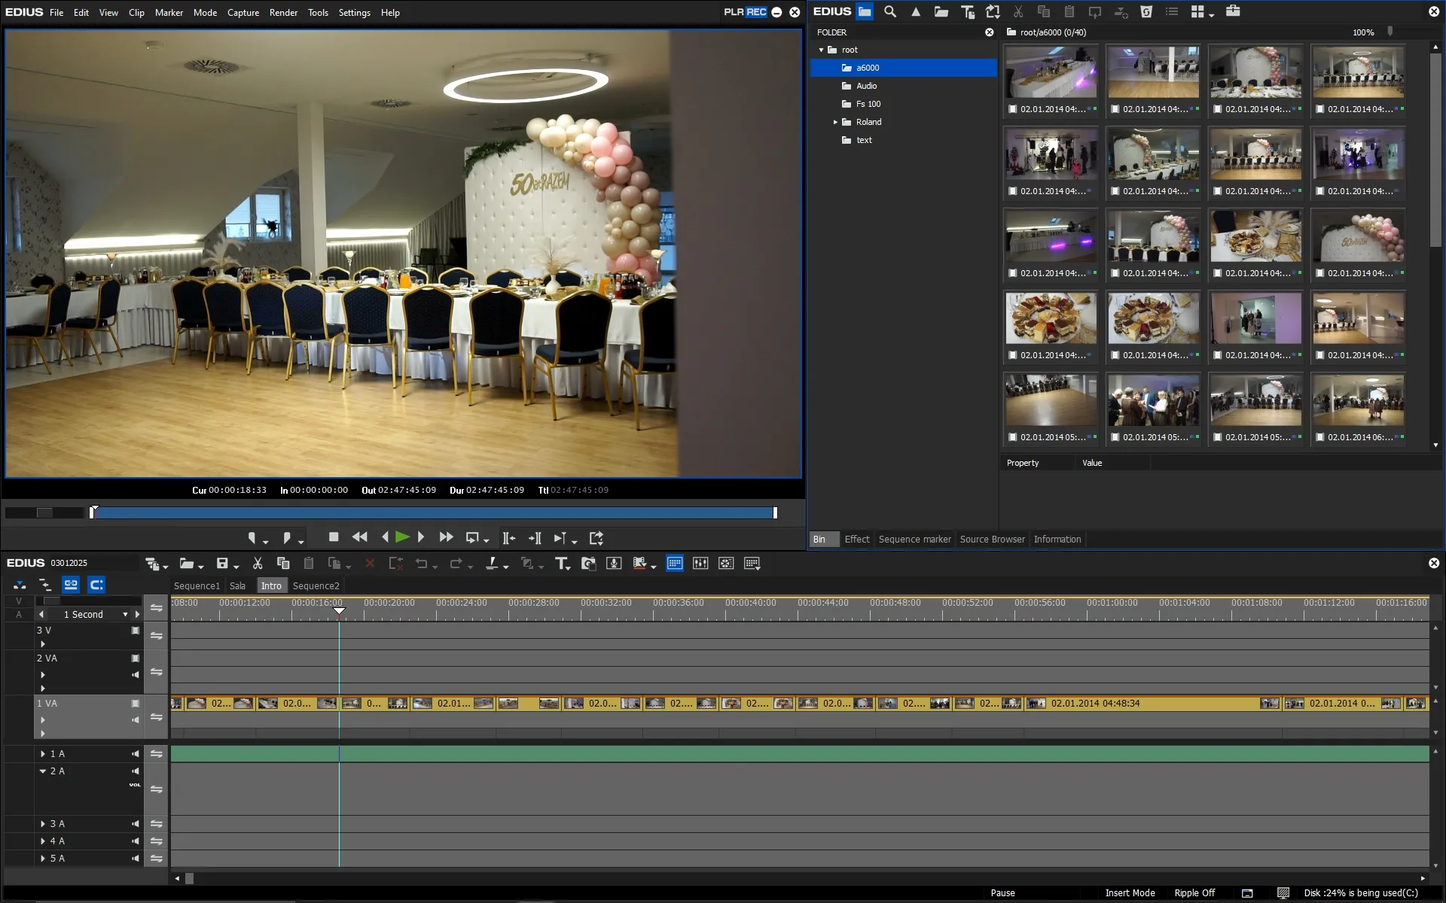
Task: Toggle video mute on 3 V track
Action: pos(136,631)
